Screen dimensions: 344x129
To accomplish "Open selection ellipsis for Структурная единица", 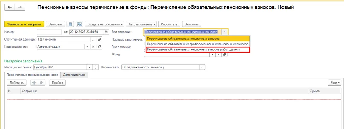I will [x=93, y=39].
